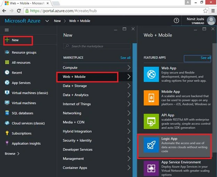This screenshot has width=217, height=177.
Task: Click the SQL databases icon
Action: (x=7, y=113)
